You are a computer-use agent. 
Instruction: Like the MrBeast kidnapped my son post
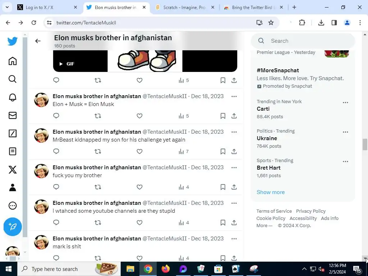139,151
